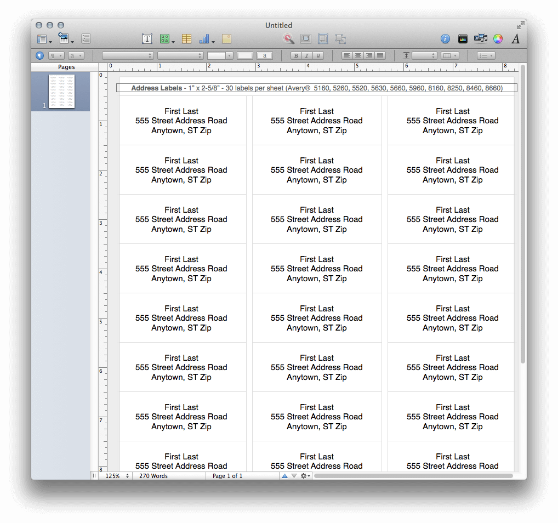
Task: Open the Fonts panel icon
Action: point(516,39)
